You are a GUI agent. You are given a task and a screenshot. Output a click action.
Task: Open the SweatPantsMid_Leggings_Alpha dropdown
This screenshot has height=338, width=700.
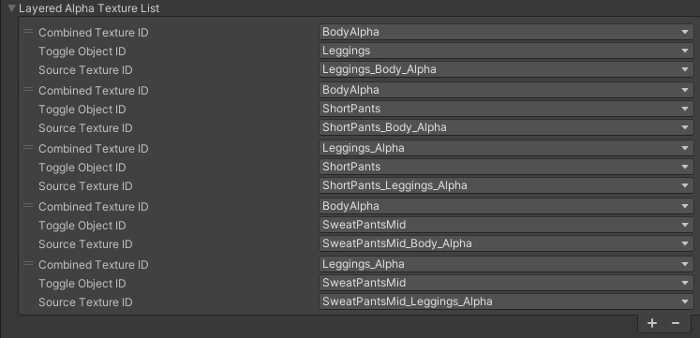pyautogui.click(x=506, y=301)
